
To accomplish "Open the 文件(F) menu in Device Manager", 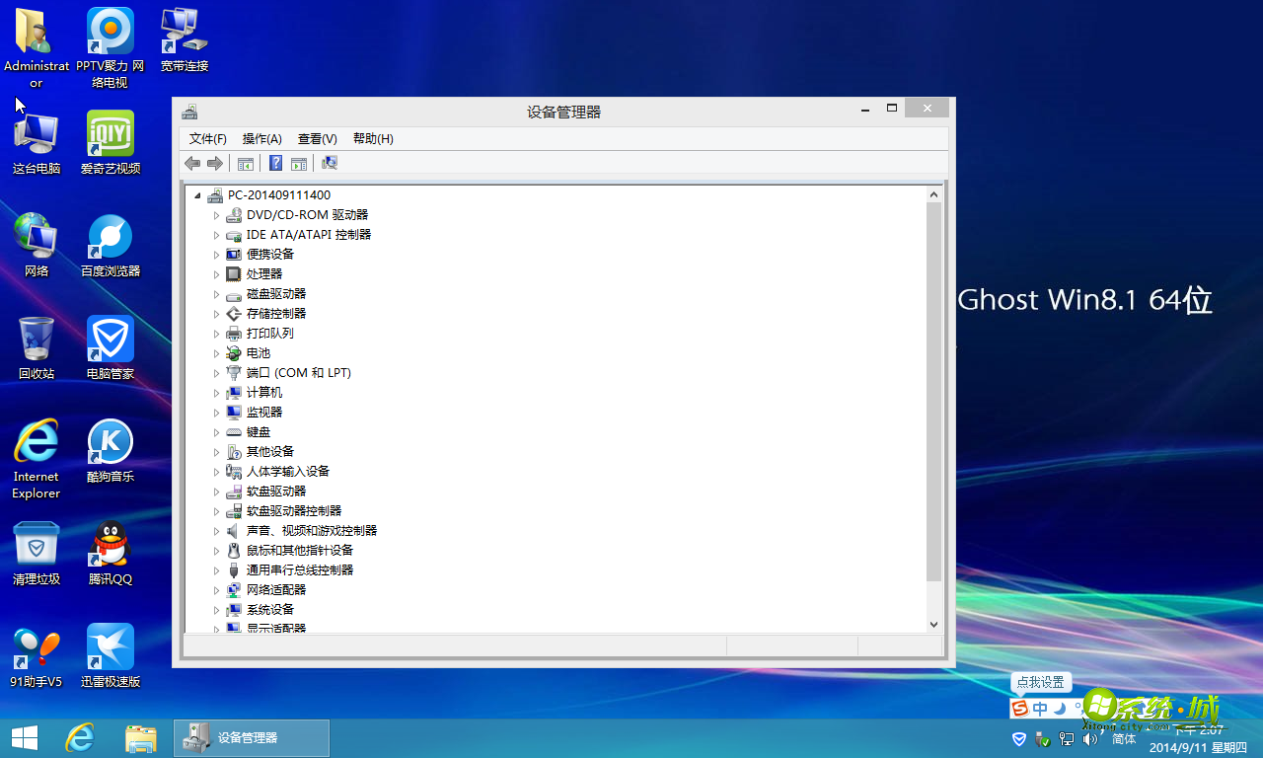I will click(x=206, y=138).
